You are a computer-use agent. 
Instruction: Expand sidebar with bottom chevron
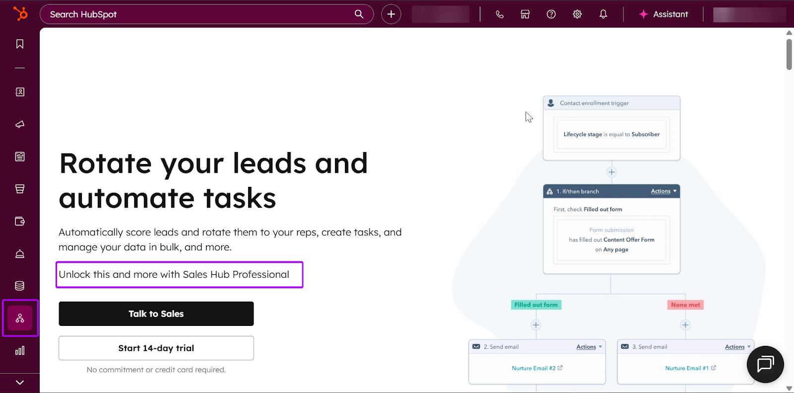tap(20, 383)
